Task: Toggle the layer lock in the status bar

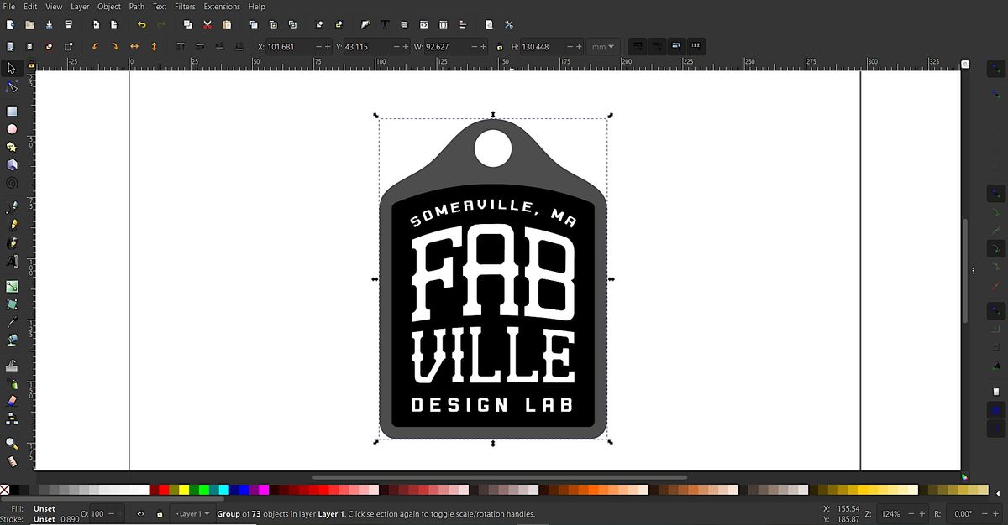Action: point(160,513)
